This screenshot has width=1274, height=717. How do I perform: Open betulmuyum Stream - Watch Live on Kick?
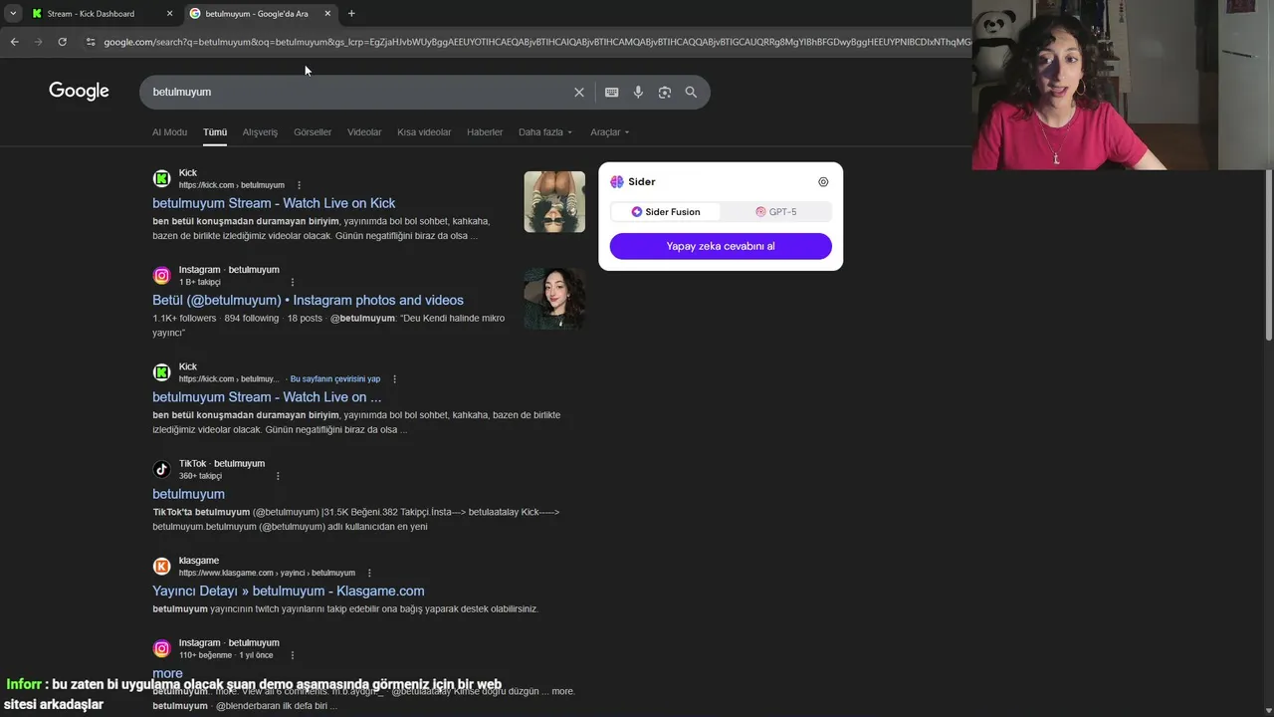(274, 203)
